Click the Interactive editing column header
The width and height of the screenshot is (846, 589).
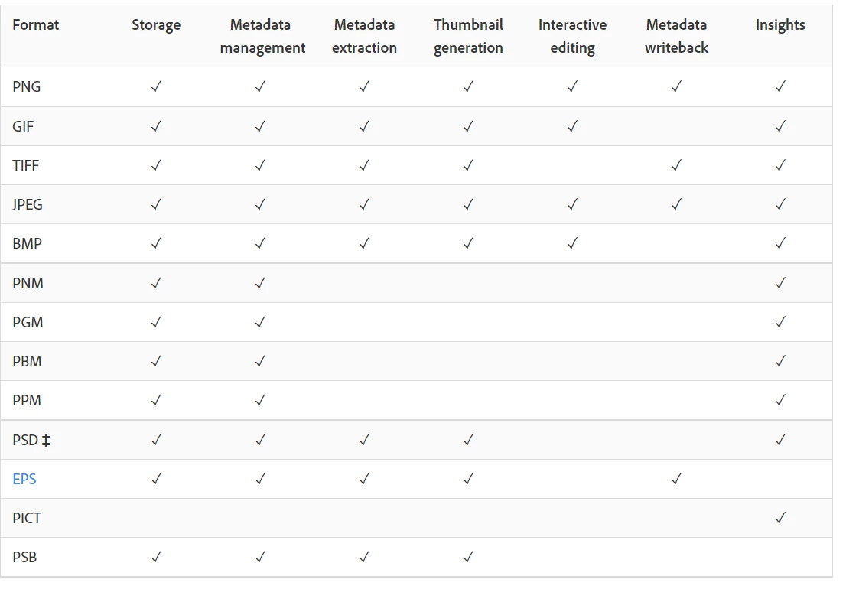click(572, 36)
